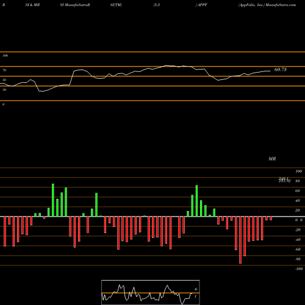Image resolution: width=305 pixels, height=305 pixels.
Task: Click the RSI value 60.73 label
Action: point(281,70)
